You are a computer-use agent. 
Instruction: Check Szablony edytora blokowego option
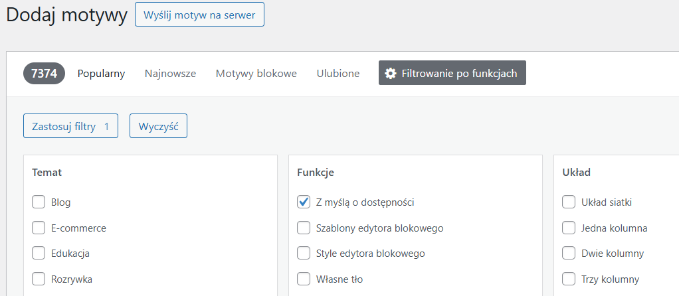304,228
